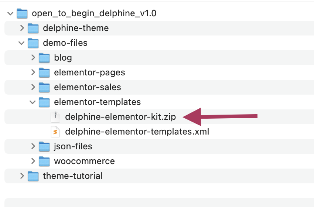
Task: Click the demo-files folder icon
Action: (x=33, y=43)
